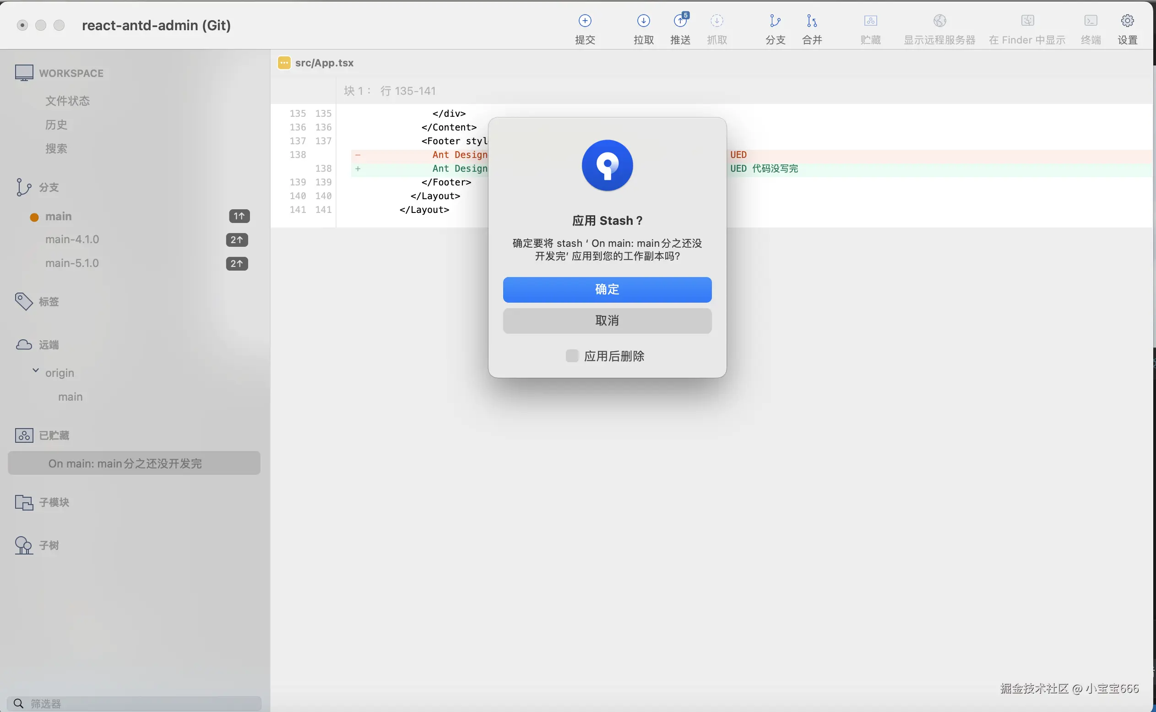Open 文件状态 in the sidebar
Image resolution: width=1156 pixels, height=712 pixels.
click(x=67, y=101)
